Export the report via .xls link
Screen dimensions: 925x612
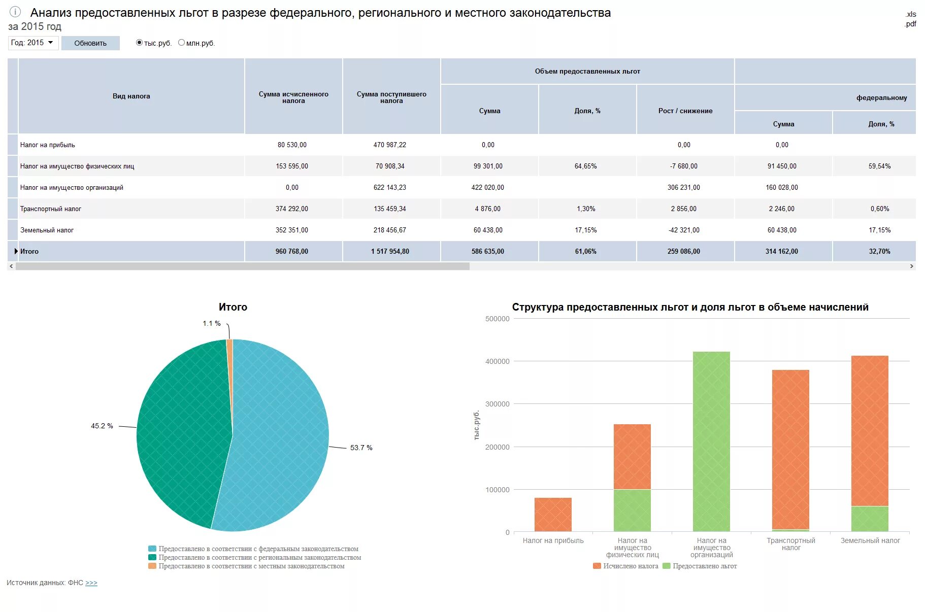click(911, 14)
